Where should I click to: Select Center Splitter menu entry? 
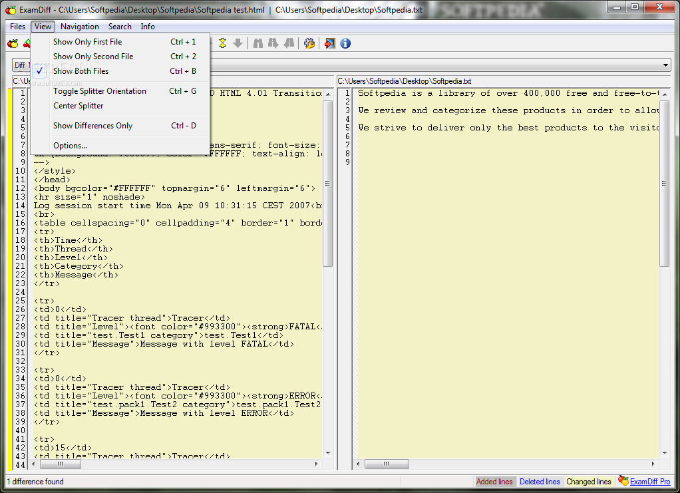120,106
